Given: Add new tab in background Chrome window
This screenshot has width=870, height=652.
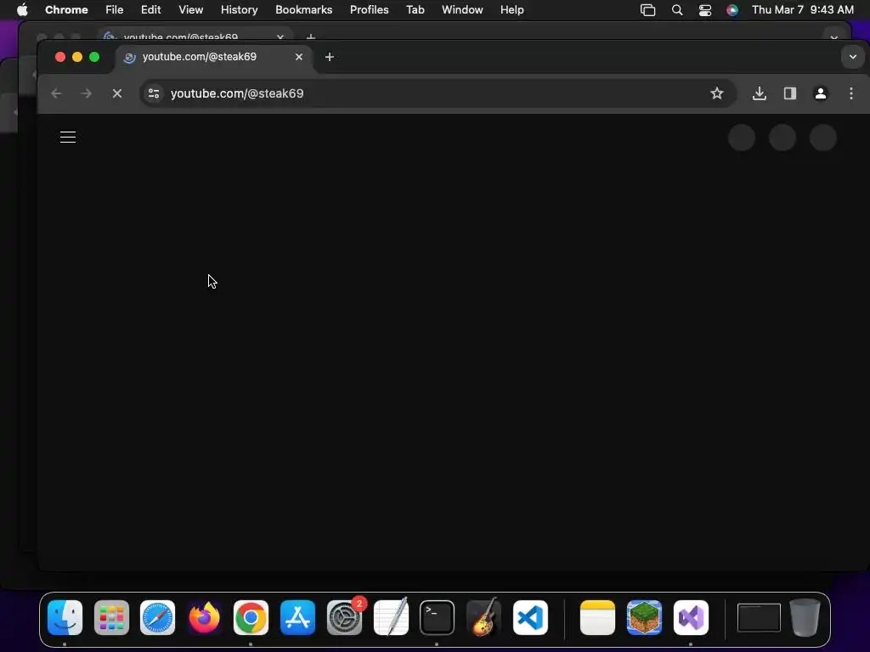Looking at the screenshot, I should 311,37.
